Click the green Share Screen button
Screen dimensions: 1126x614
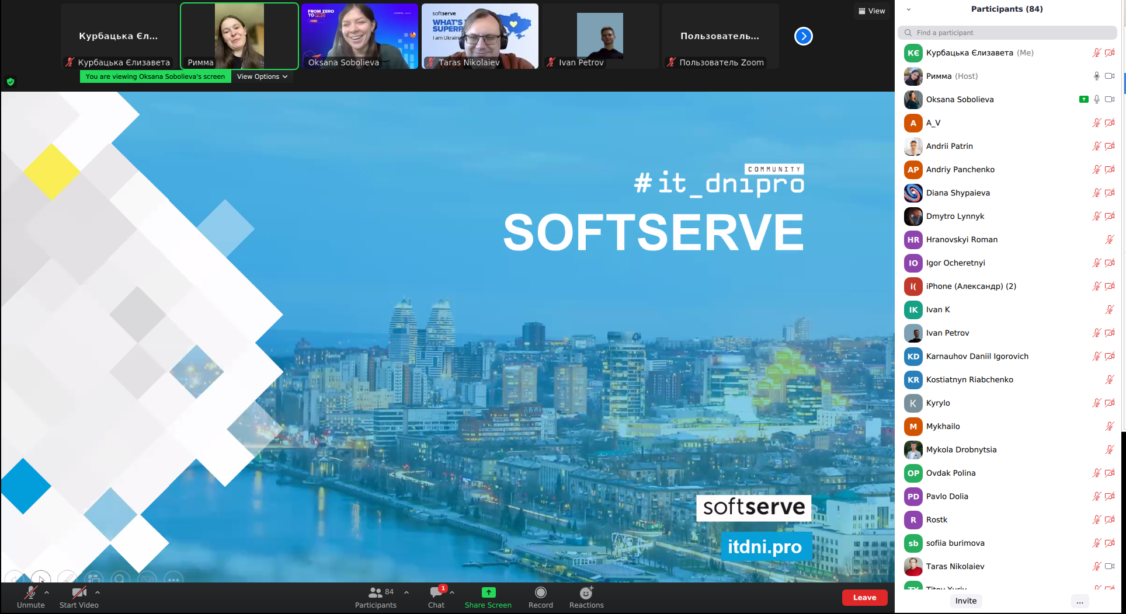[488, 597]
